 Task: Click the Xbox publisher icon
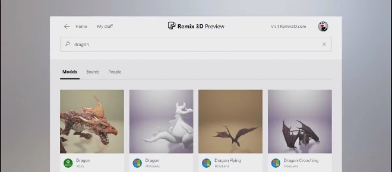tap(68, 163)
